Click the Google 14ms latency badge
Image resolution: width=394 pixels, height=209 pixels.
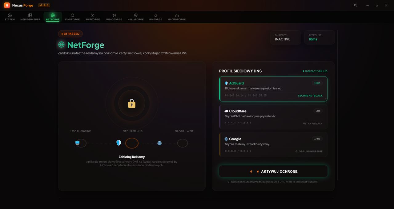(x=317, y=139)
